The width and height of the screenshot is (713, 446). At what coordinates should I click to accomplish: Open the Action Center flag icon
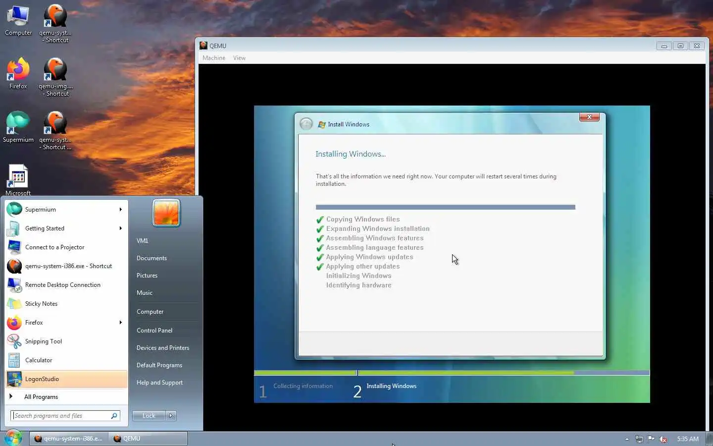651,439
